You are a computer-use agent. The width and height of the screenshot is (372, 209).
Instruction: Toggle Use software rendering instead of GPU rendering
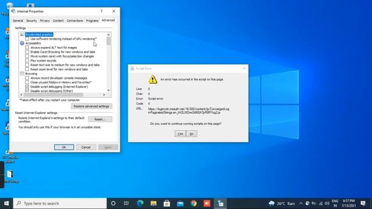click(x=27, y=39)
